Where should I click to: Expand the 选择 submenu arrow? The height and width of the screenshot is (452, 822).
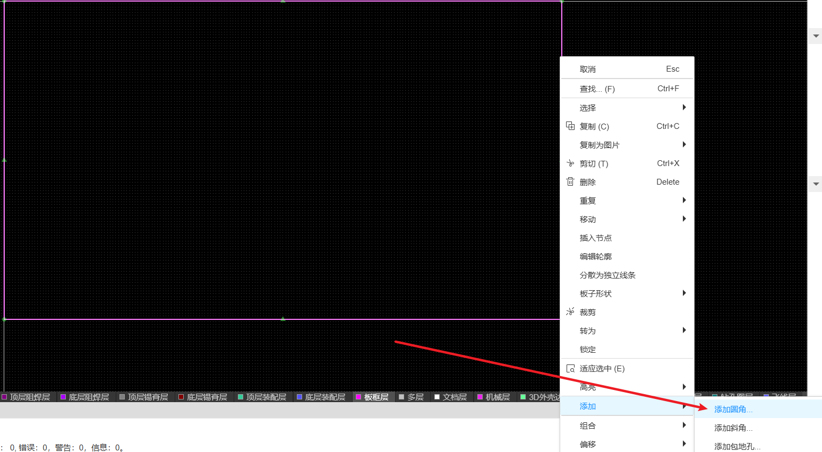click(684, 107)
